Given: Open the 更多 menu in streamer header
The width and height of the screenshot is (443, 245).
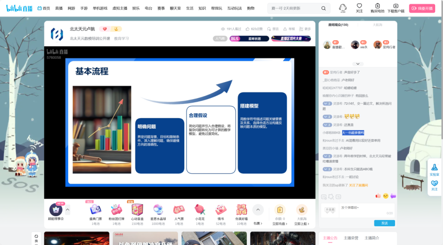Looking at the screenshot, I should [x=305, y=29].
